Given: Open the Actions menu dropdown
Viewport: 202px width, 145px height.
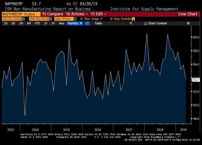Looking at the screenshot, I should (x=77, y=14).
